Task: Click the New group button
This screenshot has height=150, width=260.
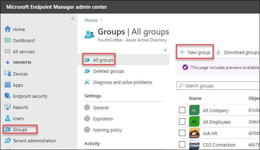Action: point(195,52)
